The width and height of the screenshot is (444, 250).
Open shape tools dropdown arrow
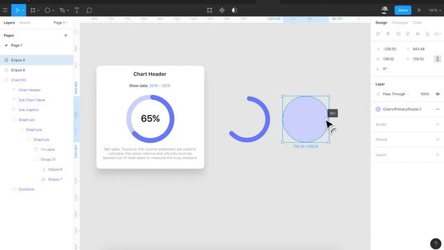tap(53, 10)
